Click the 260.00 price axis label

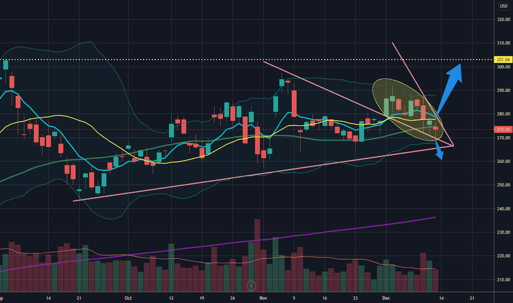[503, 161]
